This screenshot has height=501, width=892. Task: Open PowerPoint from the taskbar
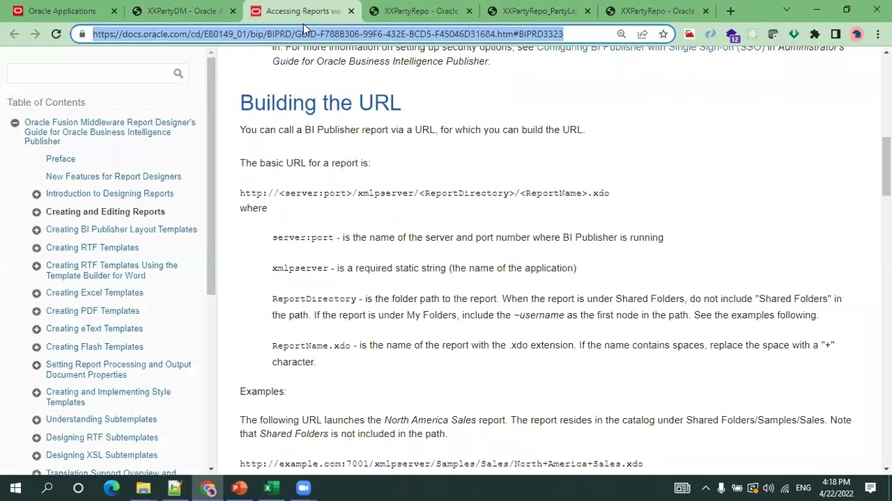click(x=239, y=488)
